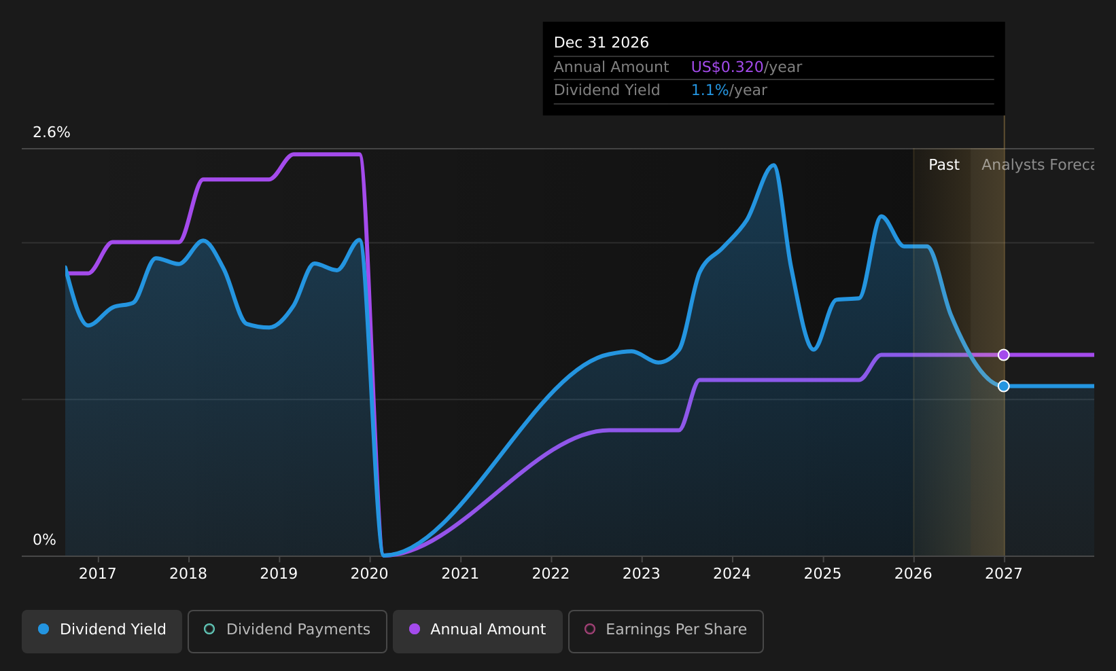Click the 2.6% y-axis label
The width and height of the screenshot is (1116, 671).
[52, 132]
